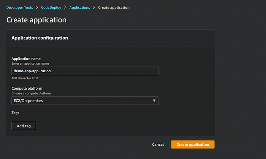Open the Developer Tools breadcrumb link

coord(19,8)
